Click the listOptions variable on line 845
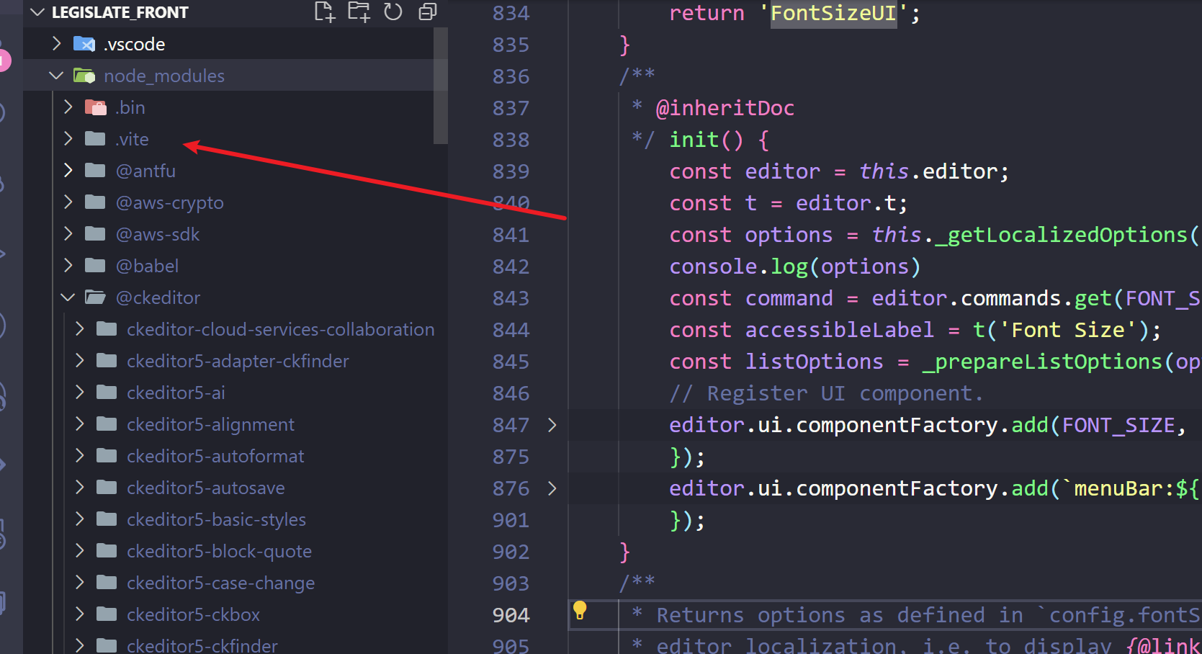 coord(814,362)
